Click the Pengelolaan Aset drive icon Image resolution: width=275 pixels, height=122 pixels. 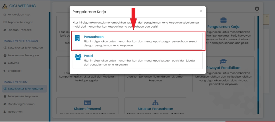(x=5, y=15)
